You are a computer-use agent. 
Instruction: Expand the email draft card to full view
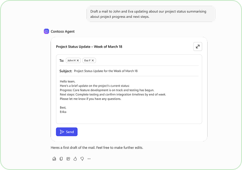click(198, 46)
